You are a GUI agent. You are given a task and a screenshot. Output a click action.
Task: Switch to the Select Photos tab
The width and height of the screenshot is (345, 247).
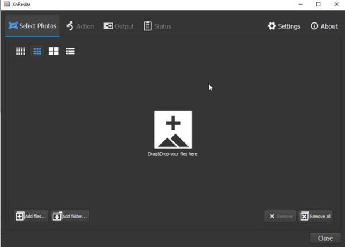[33, 26]
